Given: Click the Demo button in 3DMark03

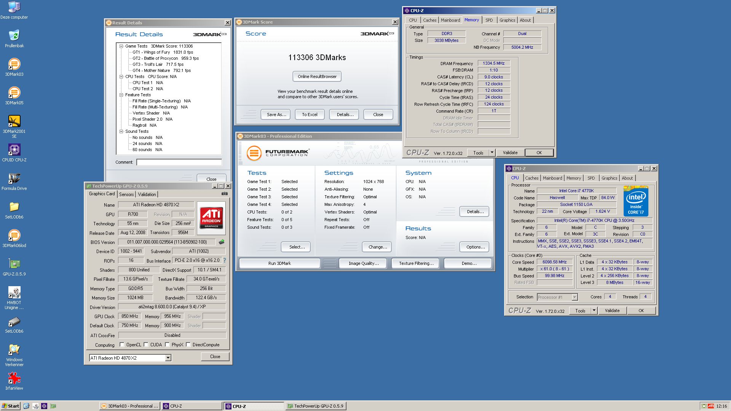Looking at the screenshot, I should tap(469, 263).
